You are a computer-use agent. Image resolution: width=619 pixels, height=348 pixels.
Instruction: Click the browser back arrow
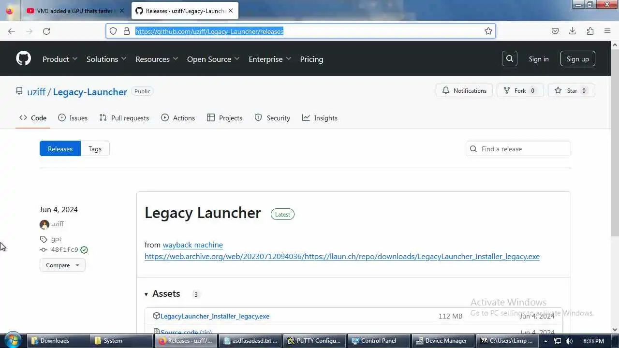(12, 31)
